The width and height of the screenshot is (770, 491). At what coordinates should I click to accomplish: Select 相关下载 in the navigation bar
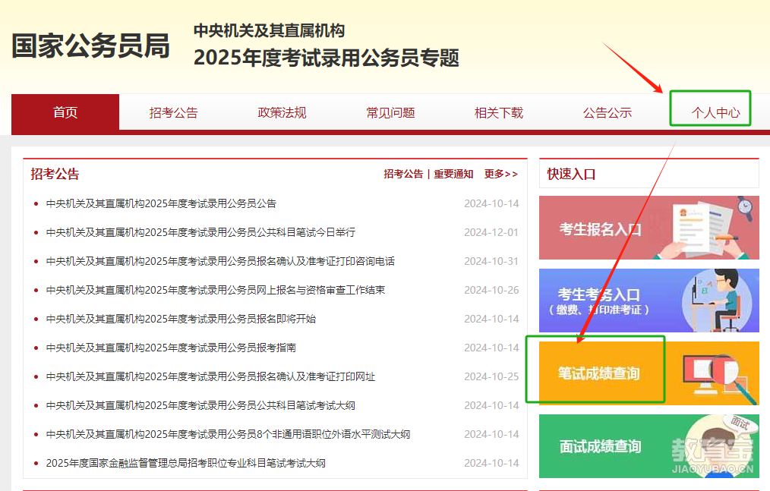click(x=499, y=112)
